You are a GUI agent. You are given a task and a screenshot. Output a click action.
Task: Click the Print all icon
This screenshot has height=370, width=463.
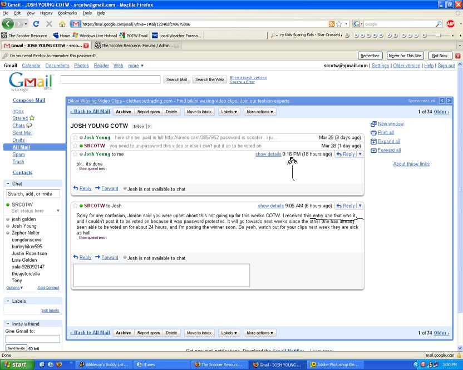click(374, 133)
